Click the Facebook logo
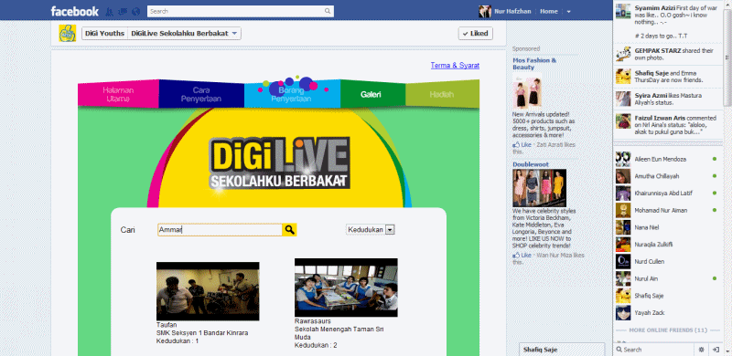732x356 pixels. pyautogui.click(x=75, y=11)
